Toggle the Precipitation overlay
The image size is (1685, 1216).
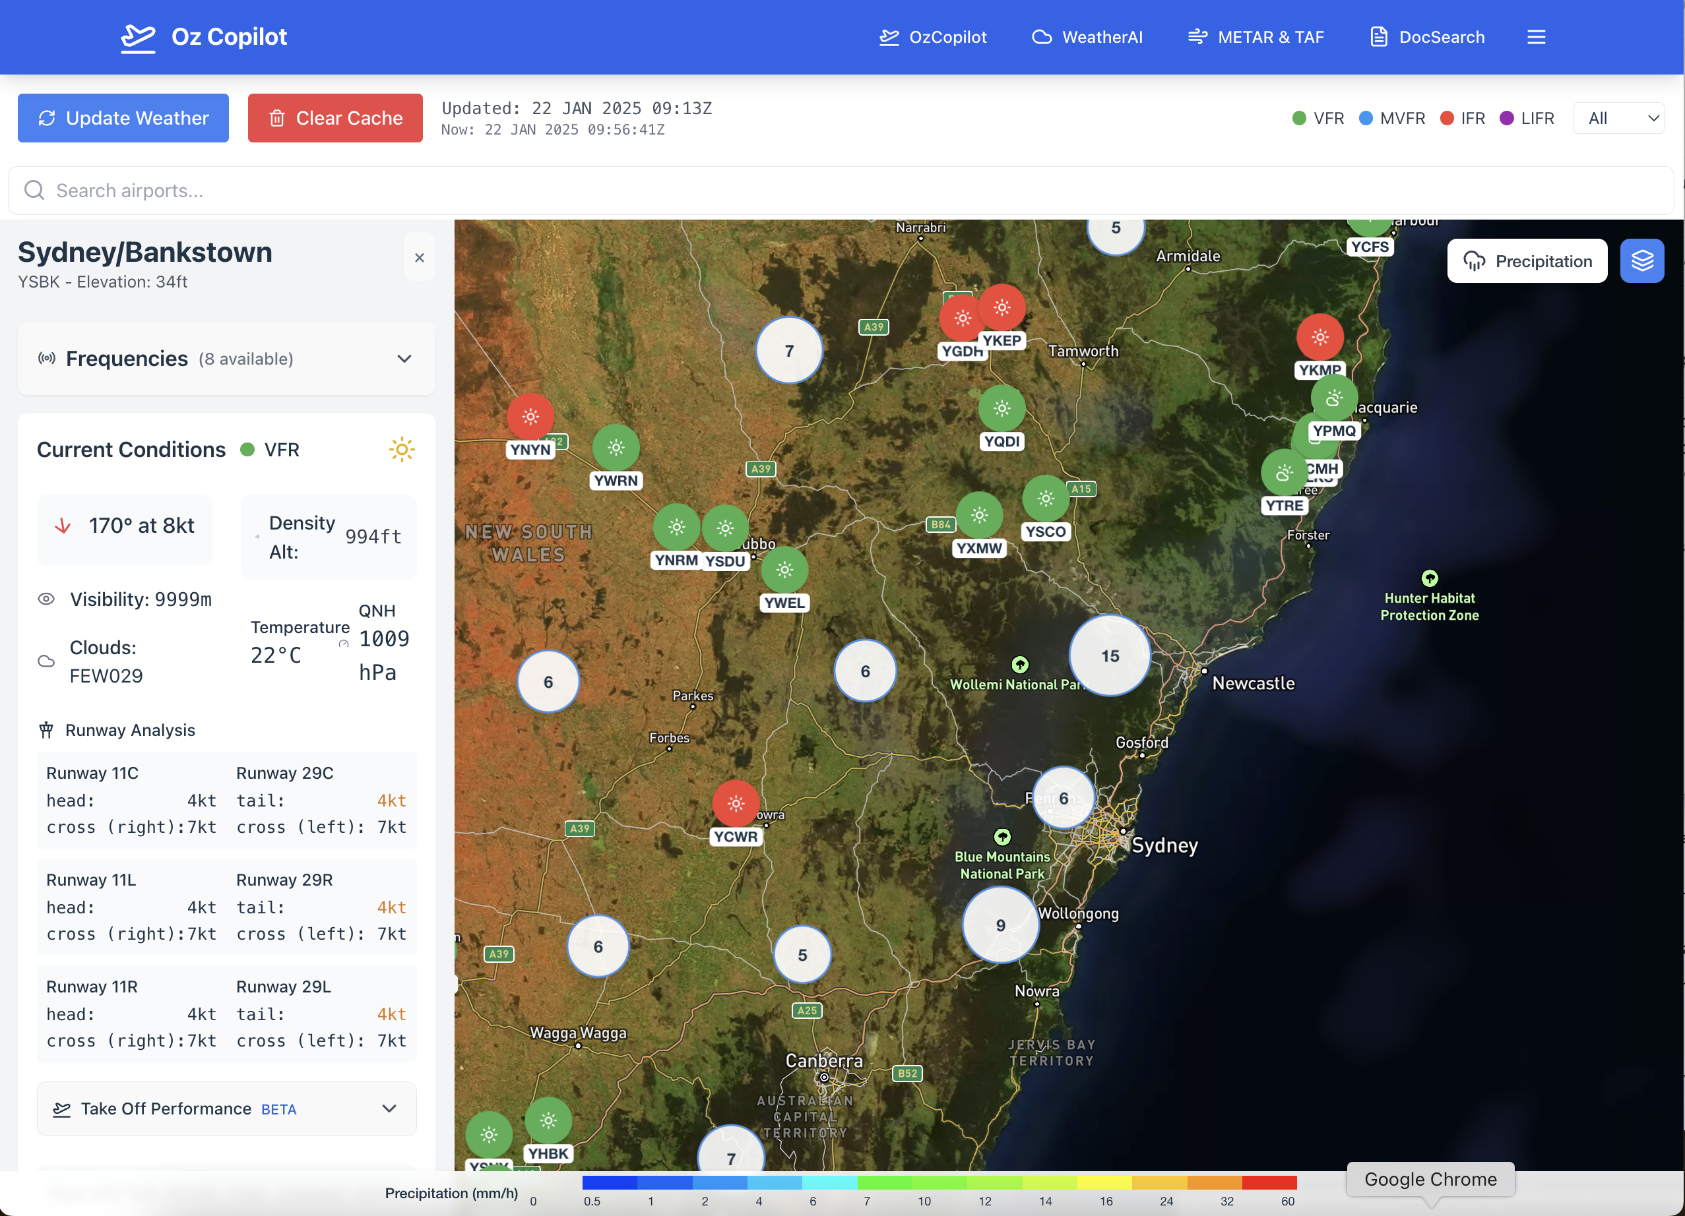point(1527,260)
